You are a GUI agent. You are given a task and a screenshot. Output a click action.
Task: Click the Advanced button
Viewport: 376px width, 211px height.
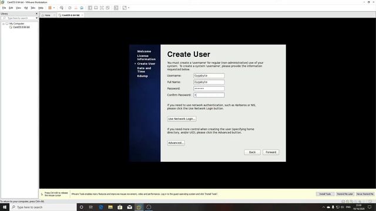[176, 143]
